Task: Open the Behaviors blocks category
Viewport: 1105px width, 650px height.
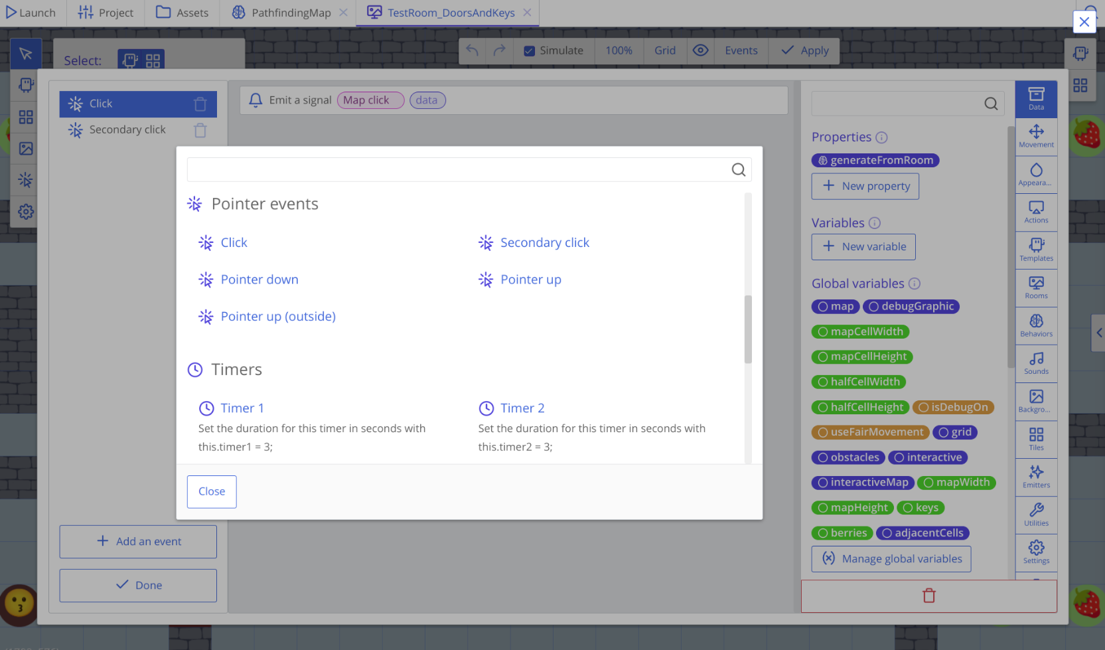Action: click(x=1036, y=326)
